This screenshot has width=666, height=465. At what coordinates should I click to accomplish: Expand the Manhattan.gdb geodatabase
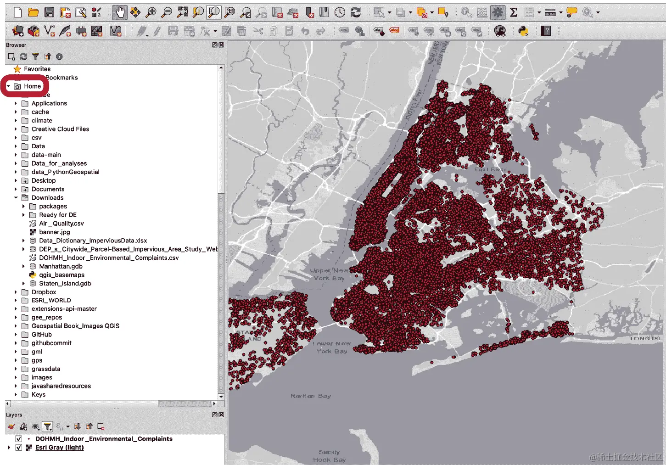[x=24, y=266]
